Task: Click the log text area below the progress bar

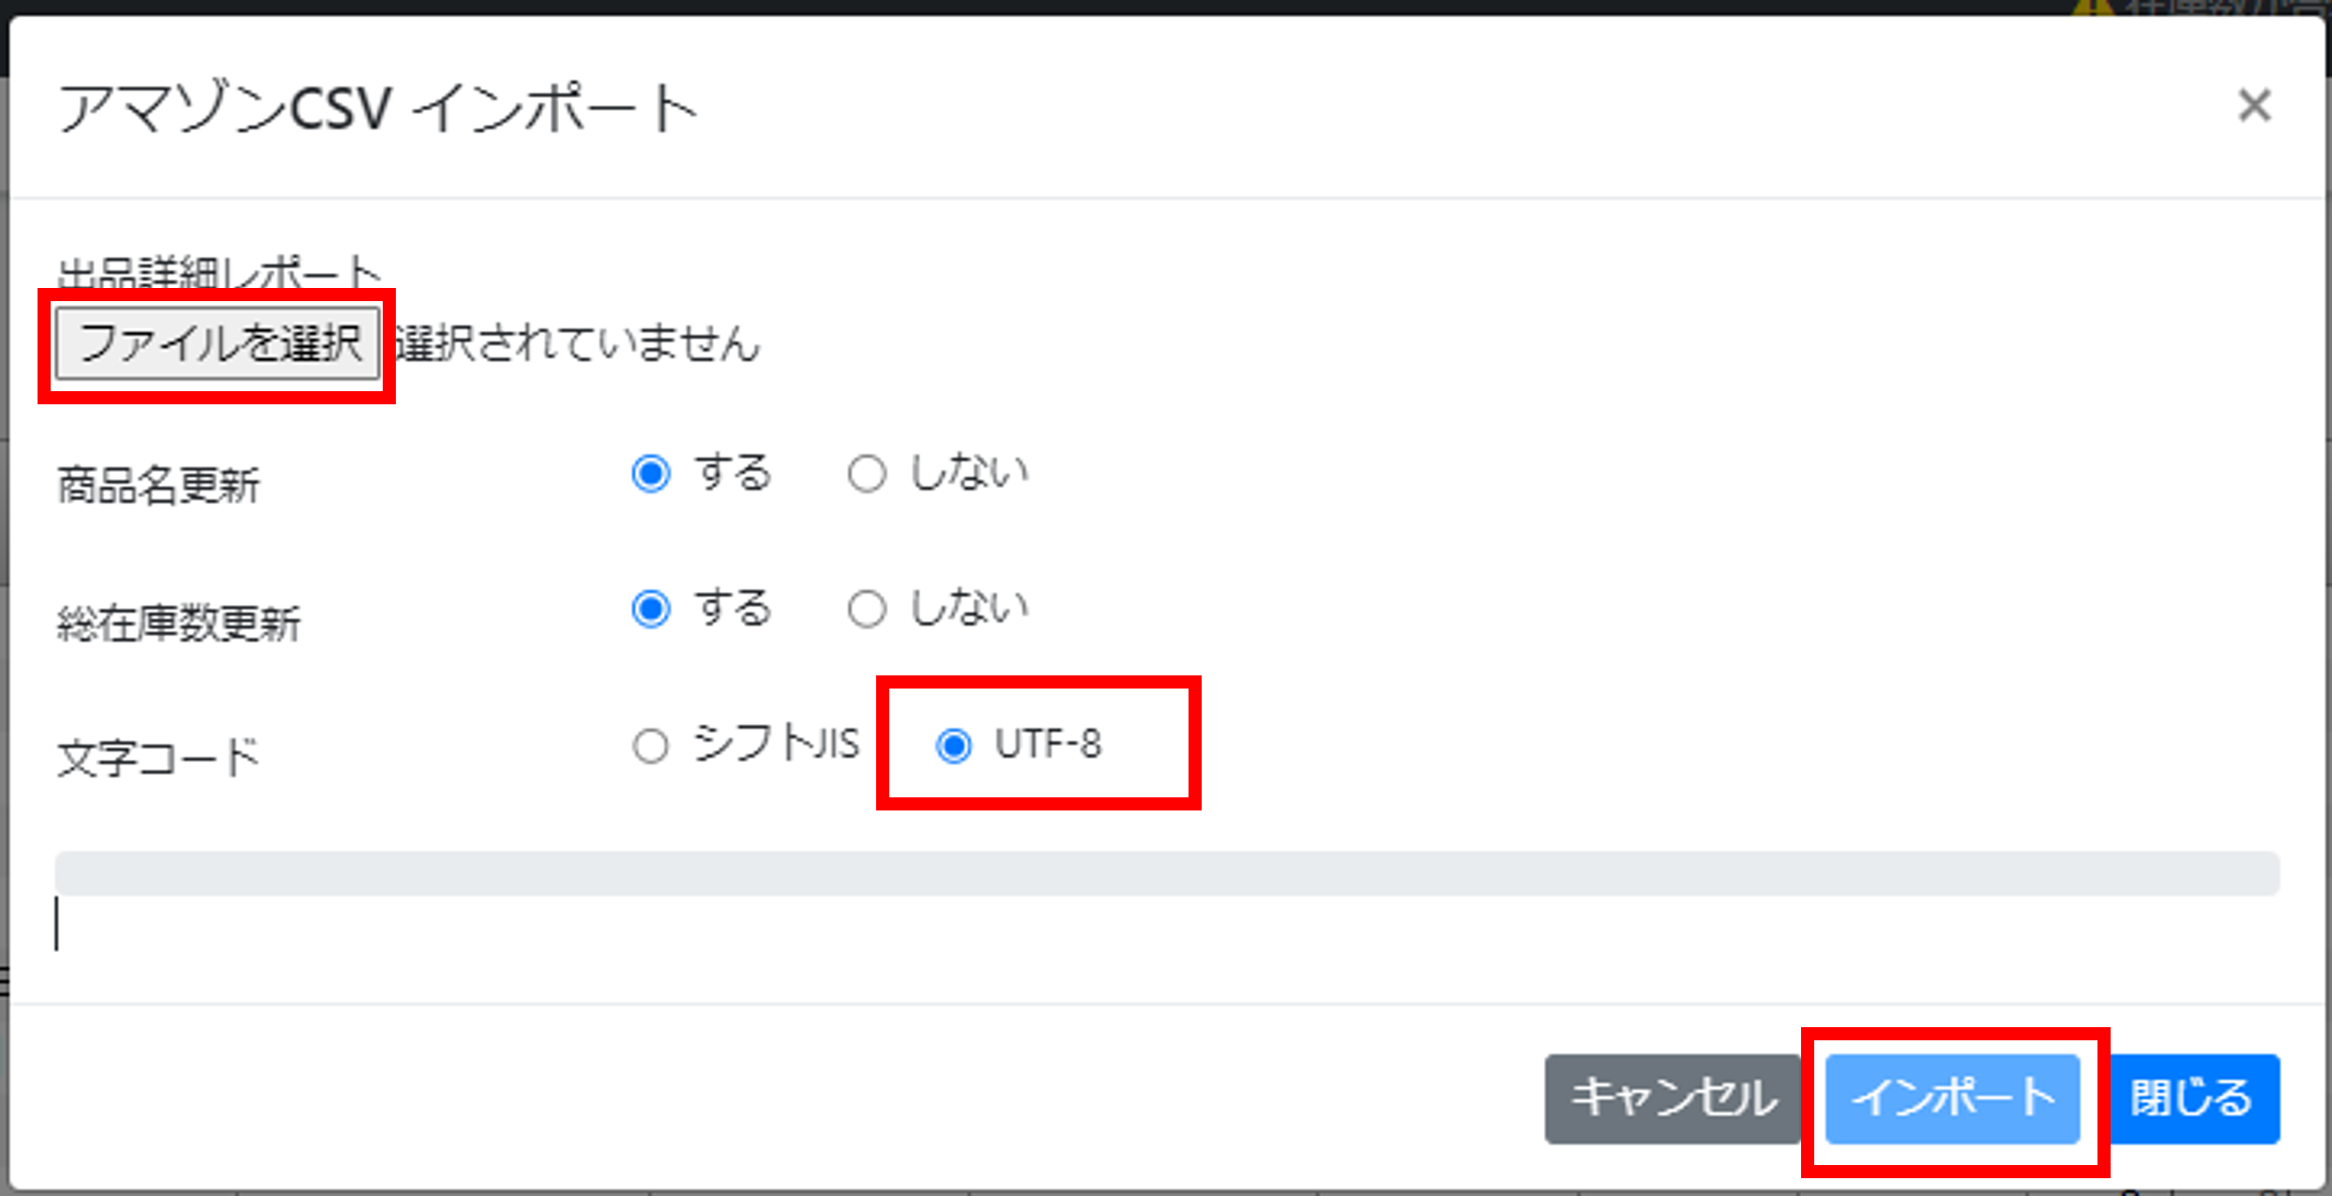Action: click(x=1167, y=926)
